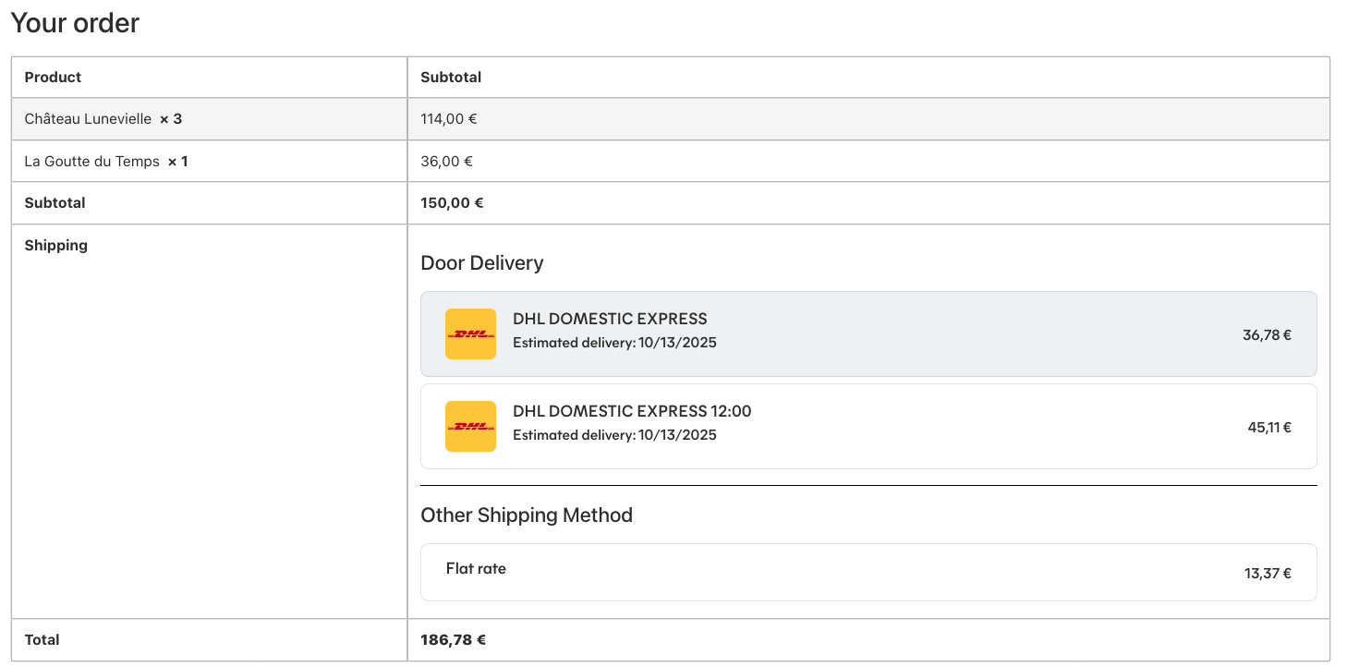Select DHL DOMESTIC EXPRESS shipping title

click(x=610, y=319)
